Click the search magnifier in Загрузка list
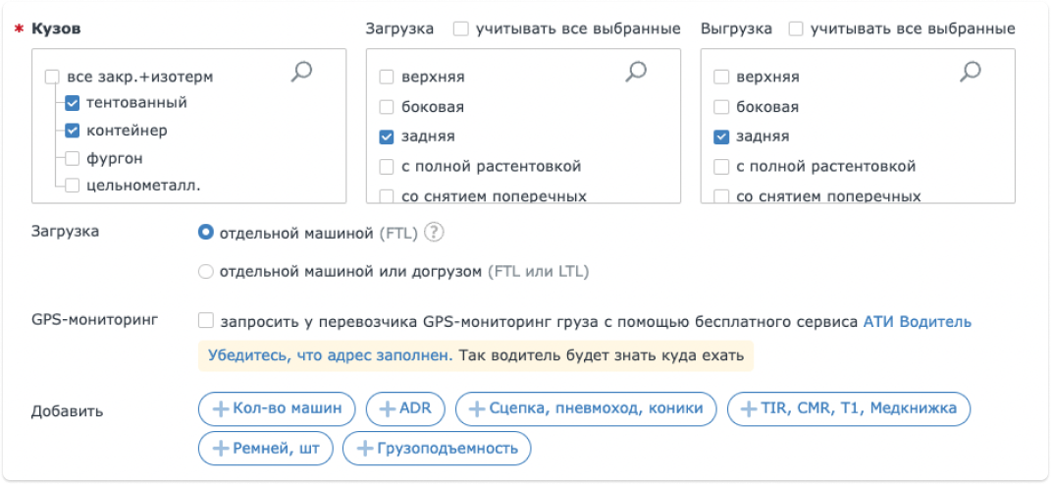 [636, 71]
